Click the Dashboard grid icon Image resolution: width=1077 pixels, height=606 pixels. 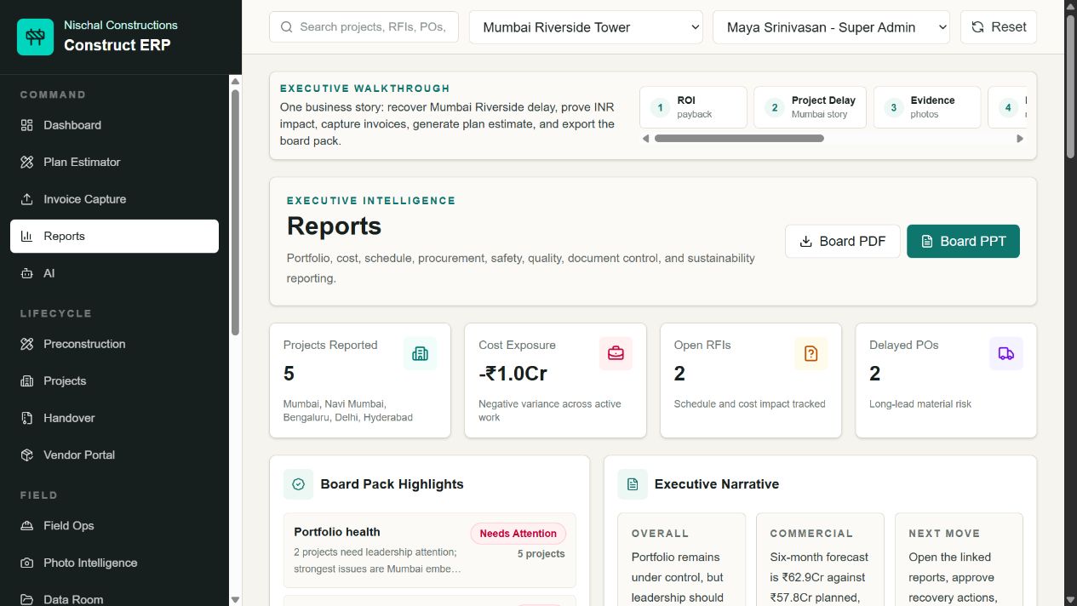pyautogui.click(x=27, y=125)
